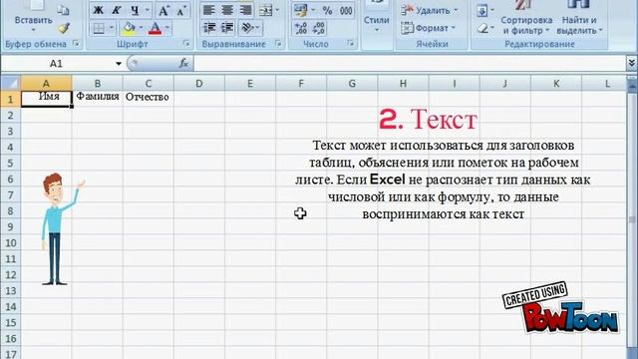Click the Name Box showing A1
Viewport: 638px width, 359px height.
(56, 64)
